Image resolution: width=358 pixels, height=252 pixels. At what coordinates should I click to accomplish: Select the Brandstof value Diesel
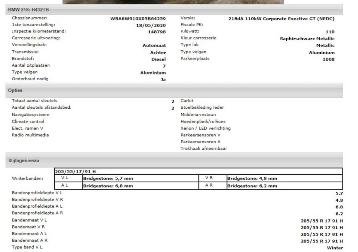click(x=158, y=59)
